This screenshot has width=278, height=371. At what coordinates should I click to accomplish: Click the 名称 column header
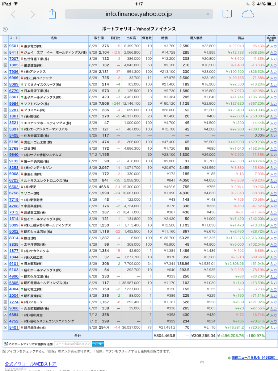[x=54, y=38]
